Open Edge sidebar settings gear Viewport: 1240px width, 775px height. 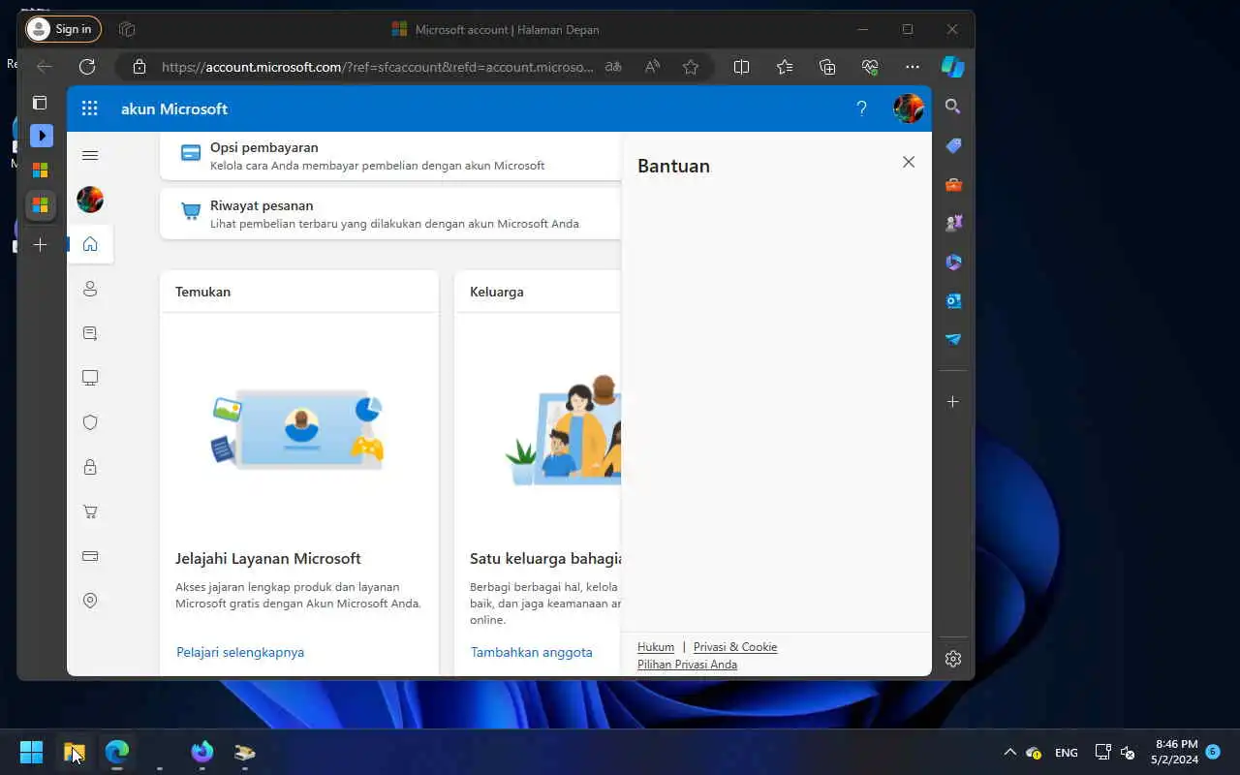[953, 659]
